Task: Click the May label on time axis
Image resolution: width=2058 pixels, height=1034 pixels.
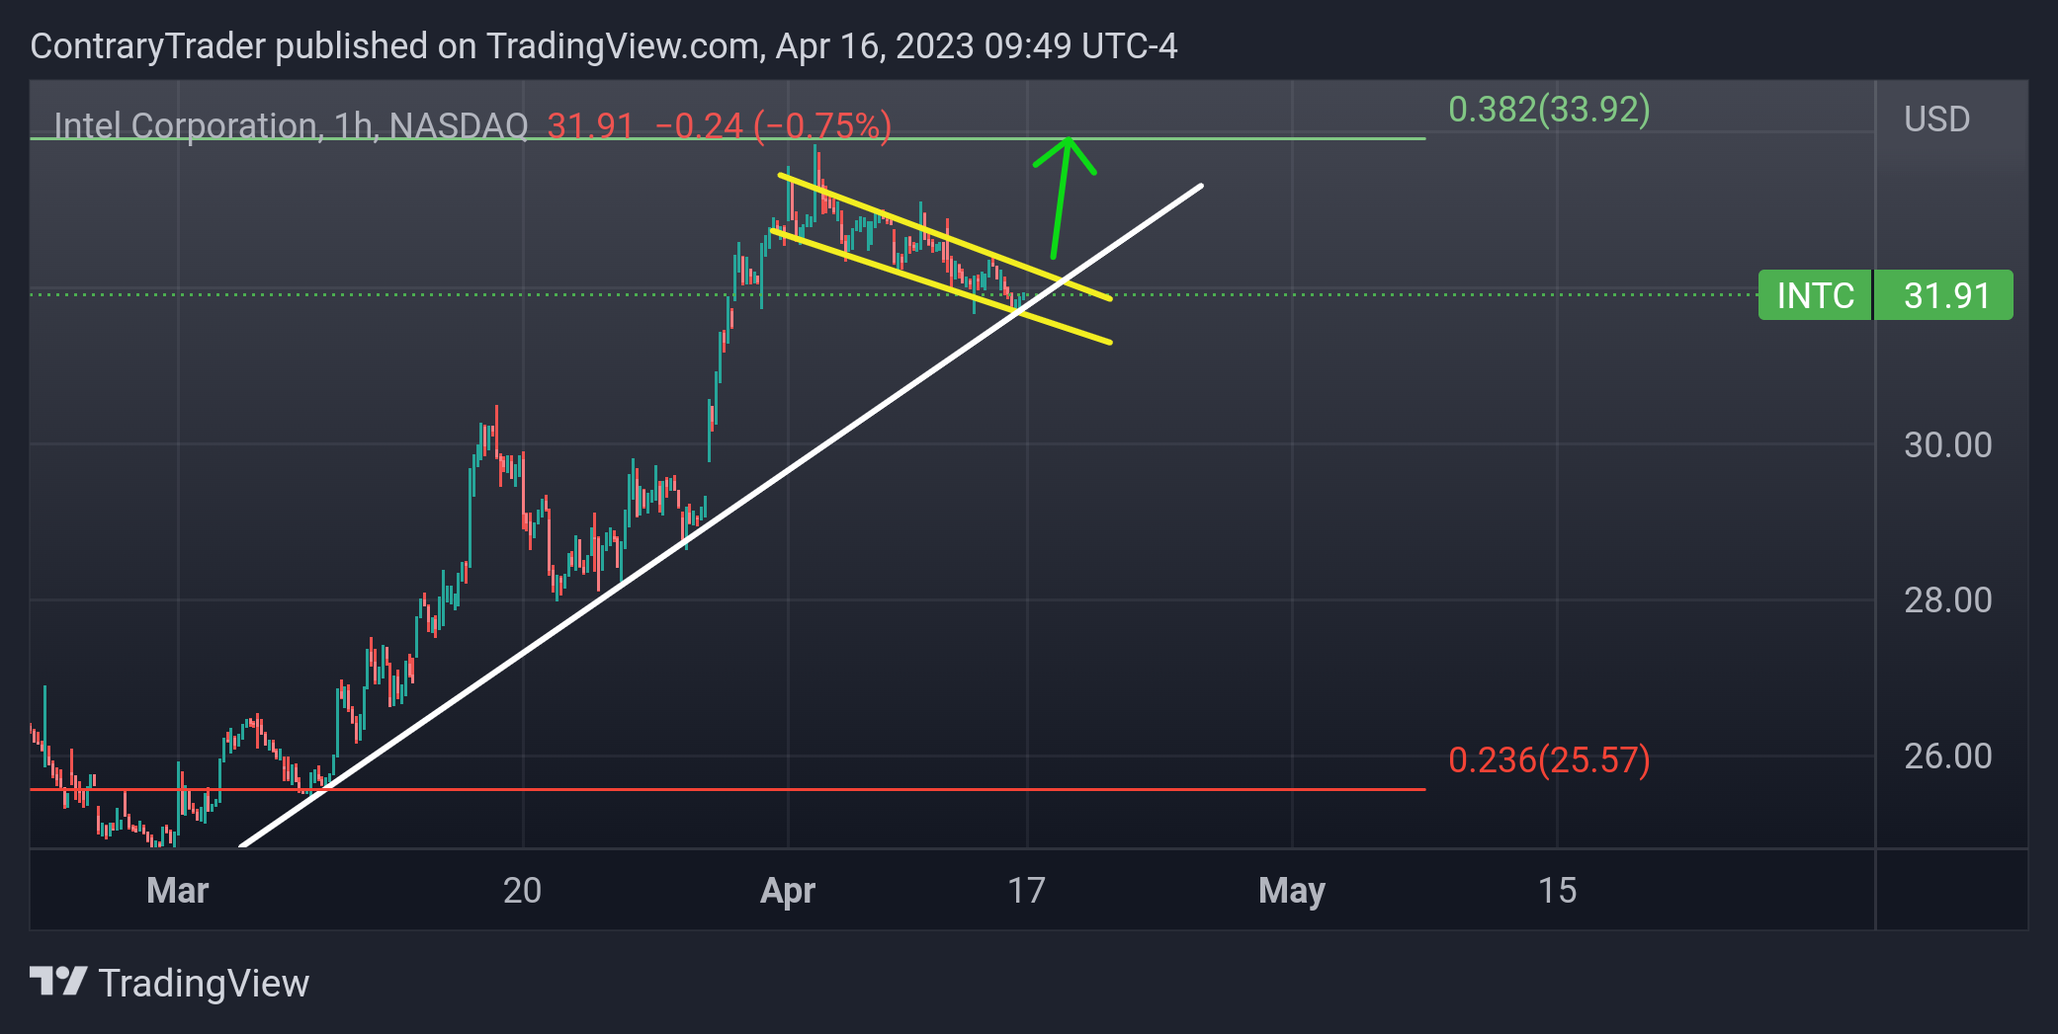Action: [1292, 891]
